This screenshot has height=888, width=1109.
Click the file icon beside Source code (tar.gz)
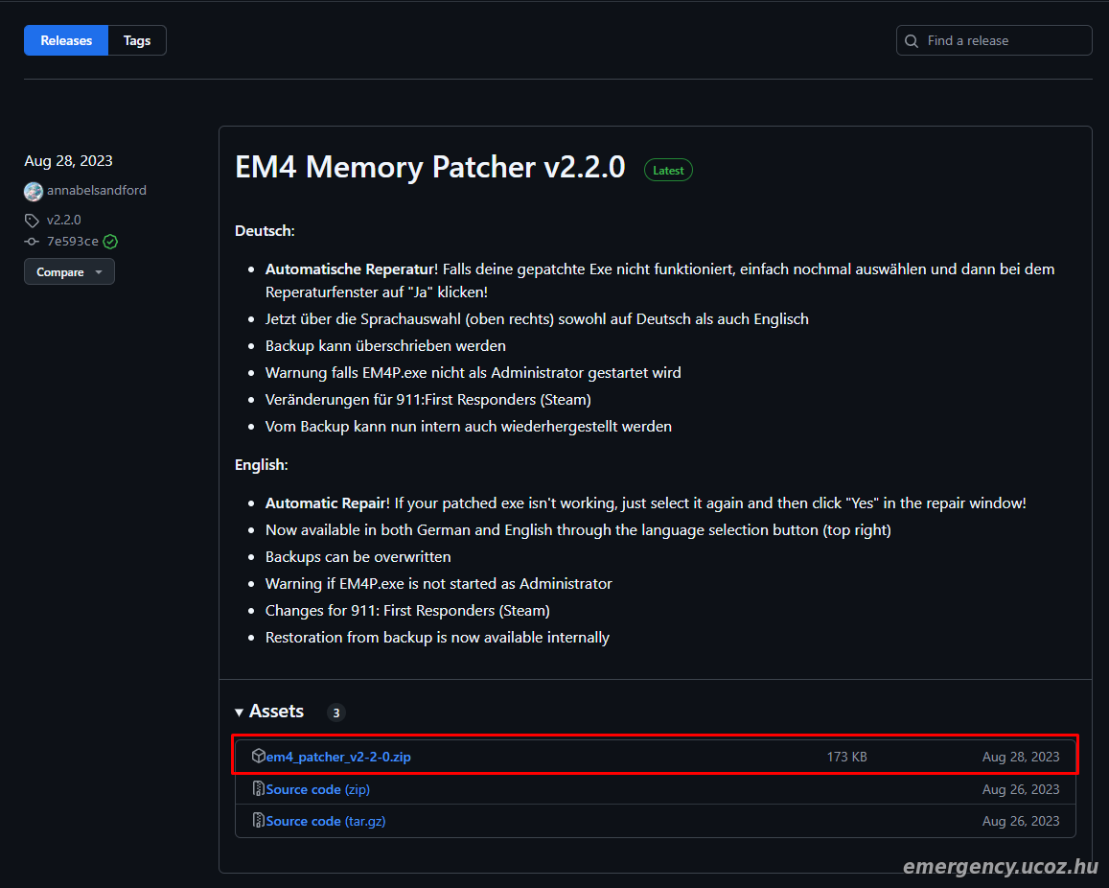[258, 820]
